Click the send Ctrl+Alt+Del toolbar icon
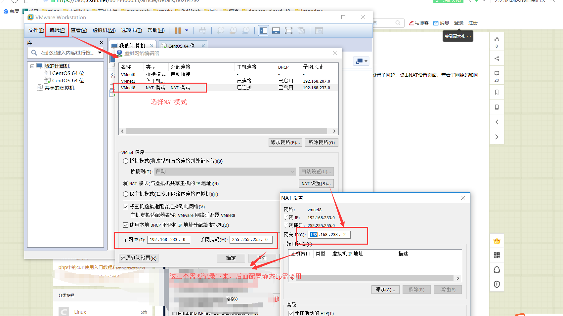This screenshot has width=563, height=316. (x=203, y=31)
